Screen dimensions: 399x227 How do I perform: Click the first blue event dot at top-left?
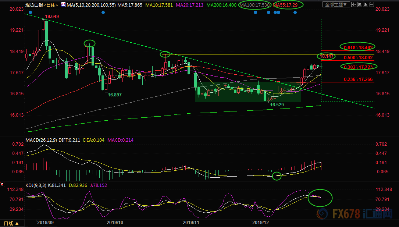click(x=30, y=12)
